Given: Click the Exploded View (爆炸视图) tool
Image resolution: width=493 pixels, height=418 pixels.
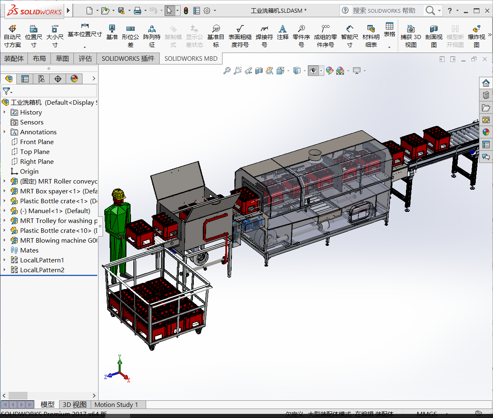Looking at the screenshot, I should tap(477, 36).
